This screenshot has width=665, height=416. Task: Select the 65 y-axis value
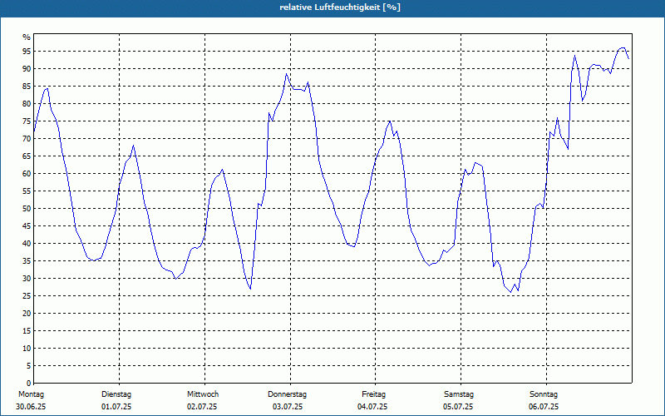click(x=27, y=156)
